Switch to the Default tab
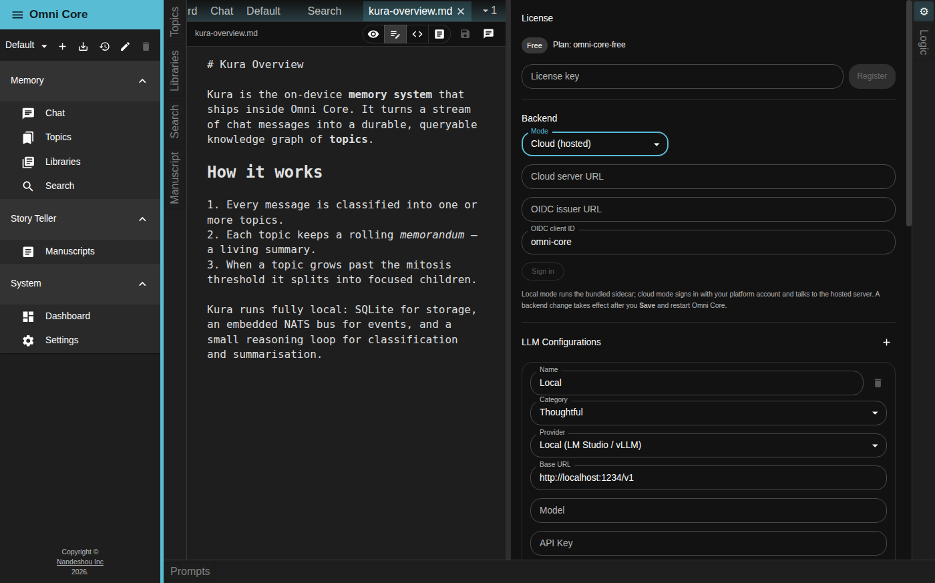The height and width of the screenshot is (583, 935). tap(263, 11)
